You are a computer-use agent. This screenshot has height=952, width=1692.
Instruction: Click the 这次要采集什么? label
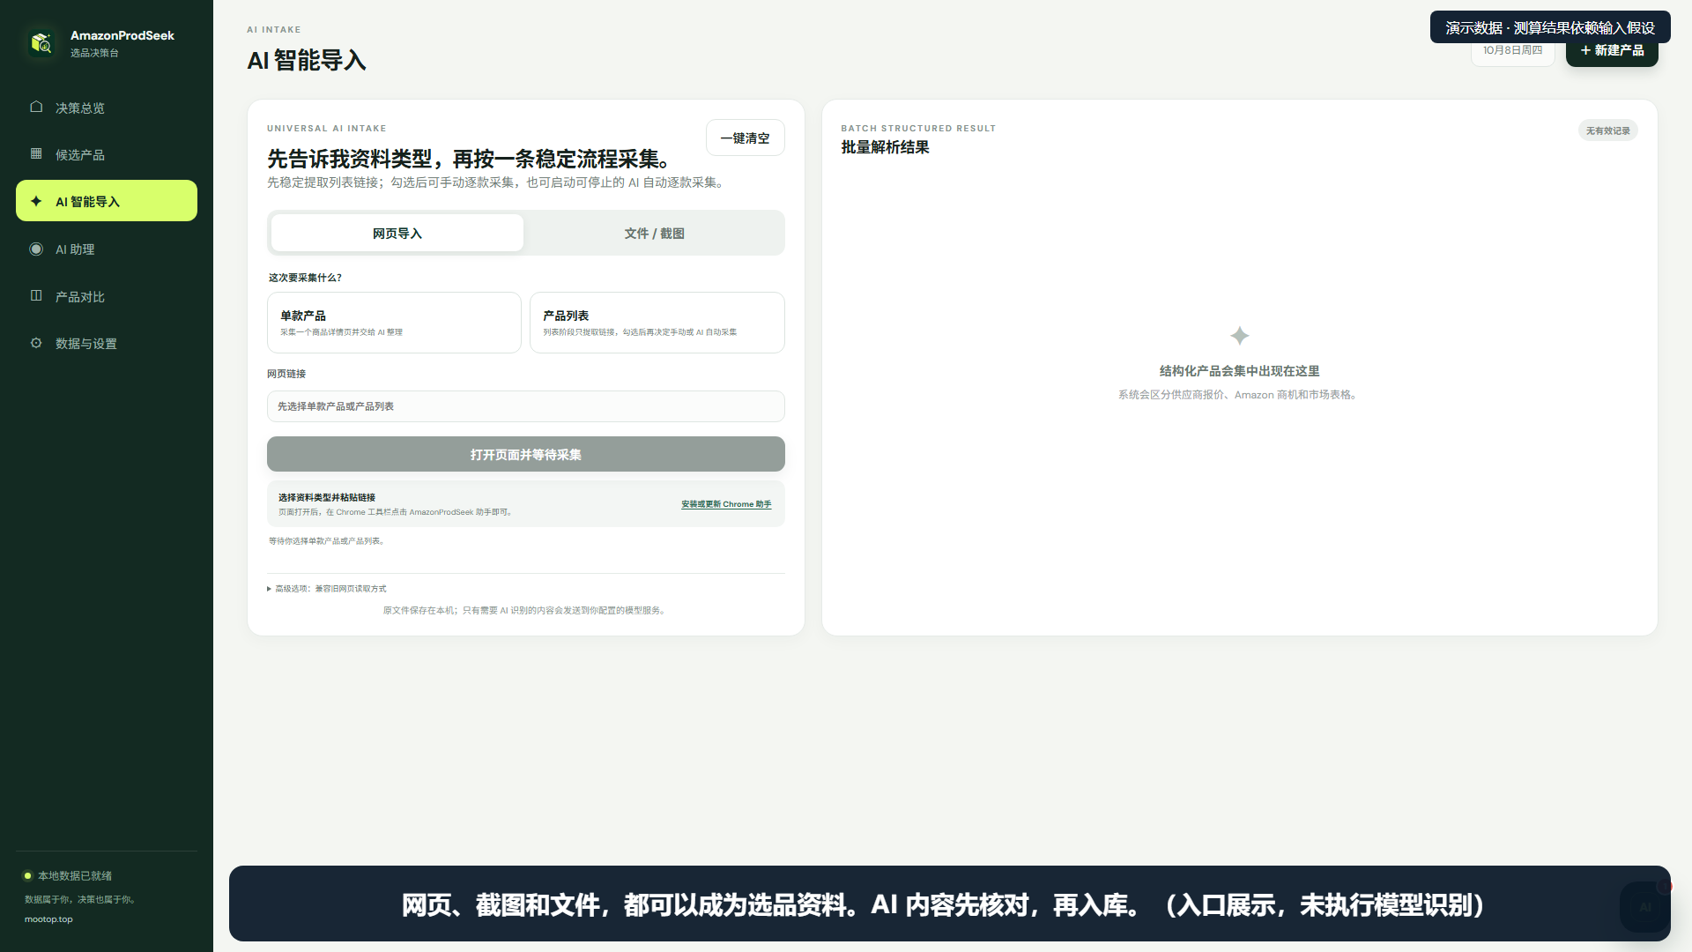click(x=305, y=277)
